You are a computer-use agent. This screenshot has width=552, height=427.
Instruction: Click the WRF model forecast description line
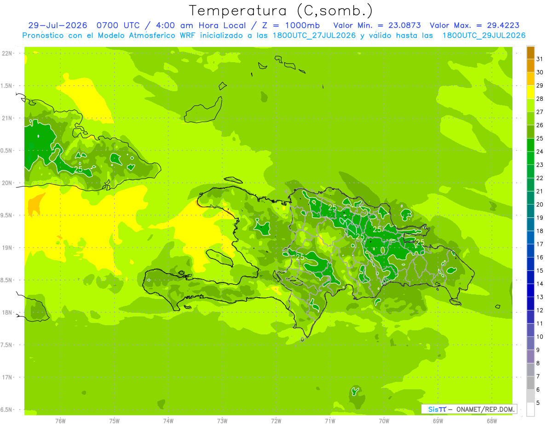[274, 35]
